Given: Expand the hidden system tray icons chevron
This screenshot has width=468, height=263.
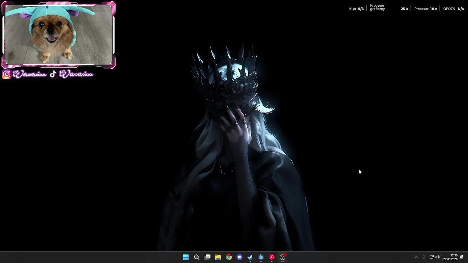Looking at the screenshot, I should tap(416, 257).
